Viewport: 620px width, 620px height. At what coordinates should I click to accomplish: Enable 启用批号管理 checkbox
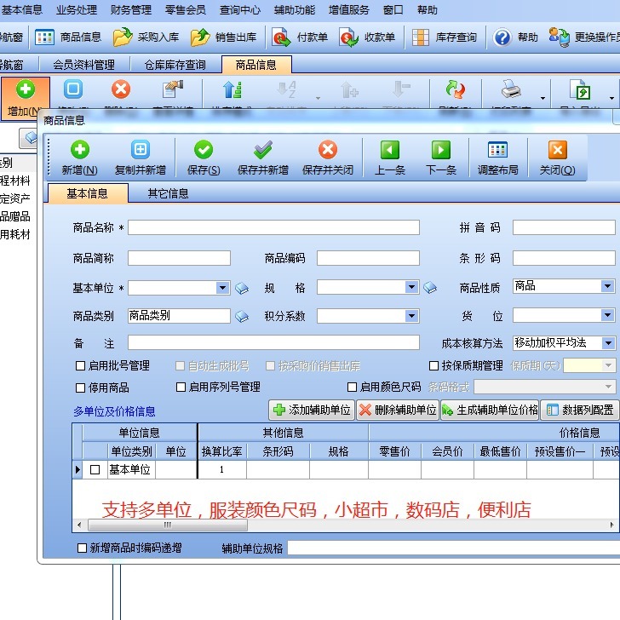point(80,365)
